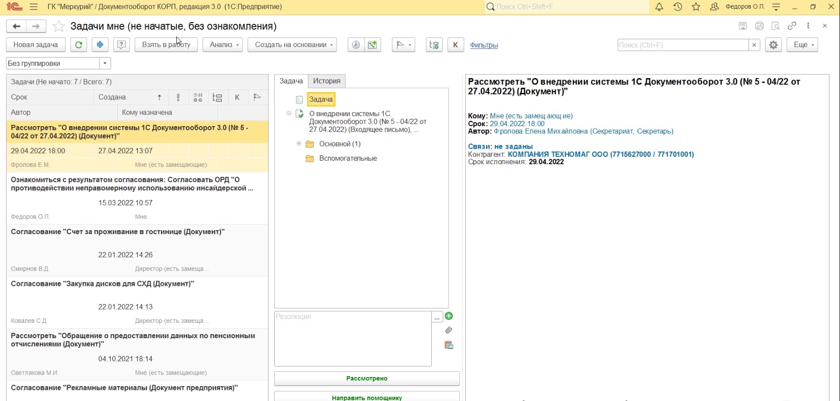
Task: Open the 1C main menu hamburger icon
Action: click(x=33, y=7)
